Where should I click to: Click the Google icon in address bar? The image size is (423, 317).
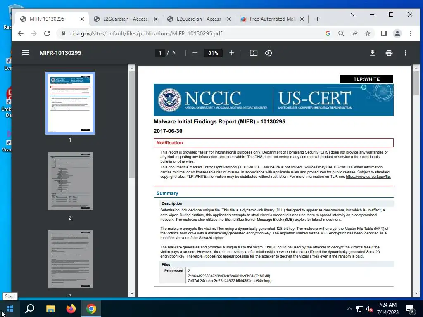[x=328, y=33]
